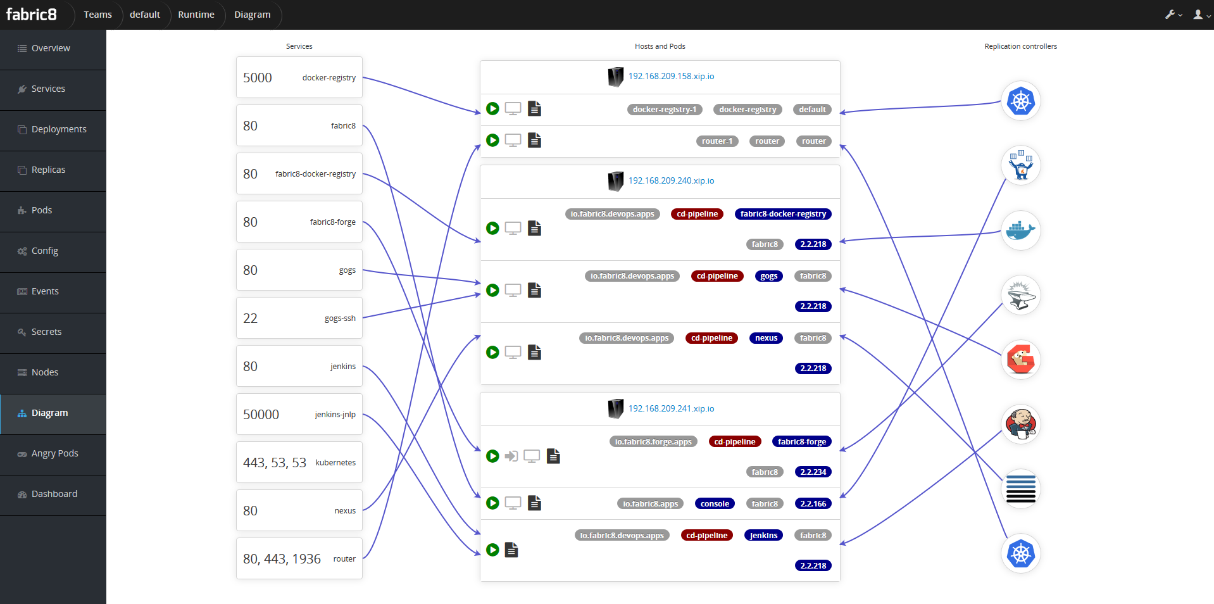Click the jenkins-jnlp service box
The image size is (1214, 604).
click(x=299, y=414)
